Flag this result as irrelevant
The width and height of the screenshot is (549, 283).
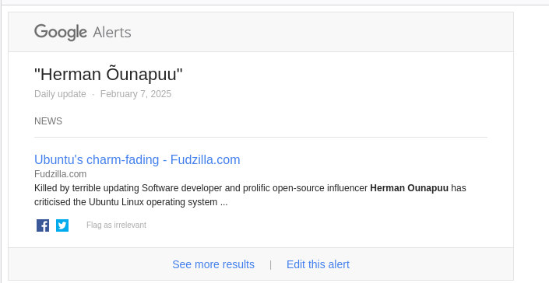pos(116,225)
